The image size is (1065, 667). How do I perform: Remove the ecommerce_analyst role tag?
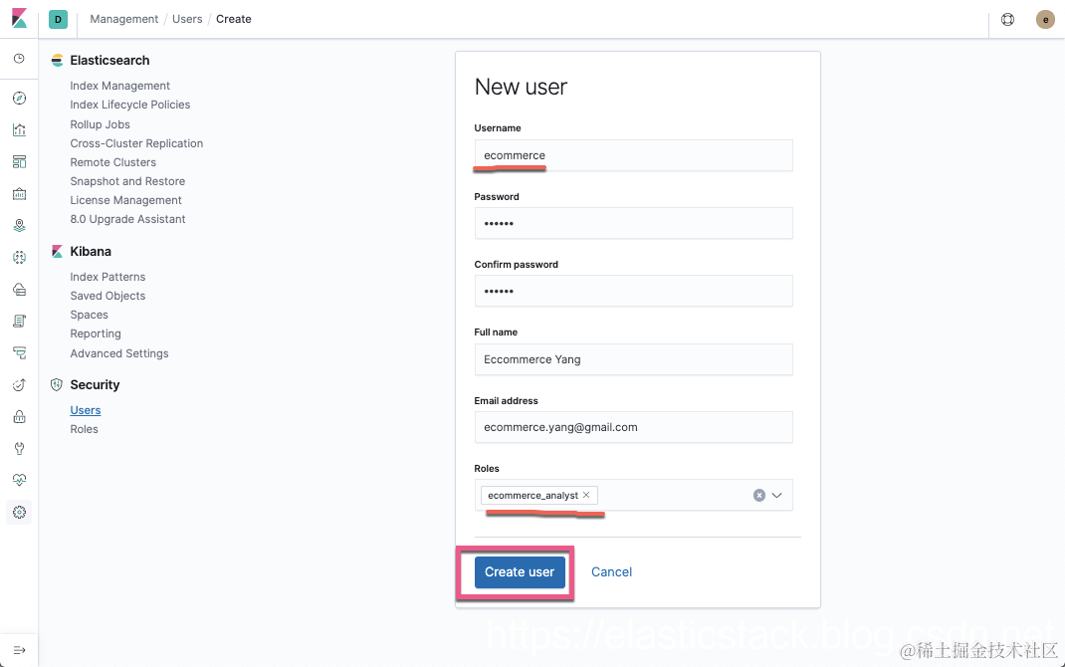click(x=586, y=495)
